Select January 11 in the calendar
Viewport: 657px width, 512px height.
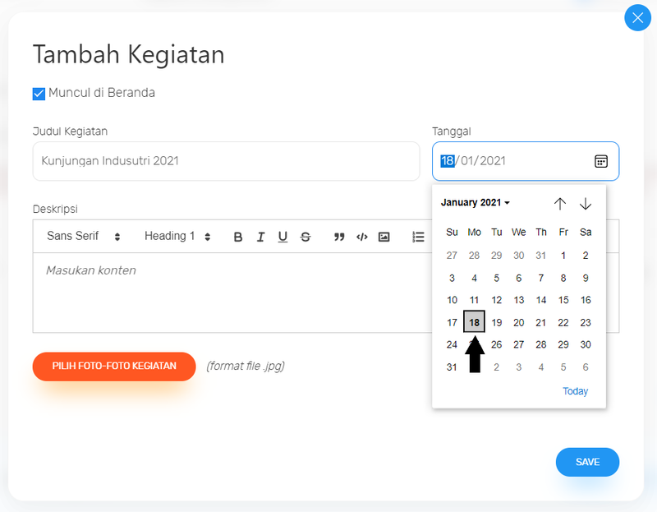point(474,300)
